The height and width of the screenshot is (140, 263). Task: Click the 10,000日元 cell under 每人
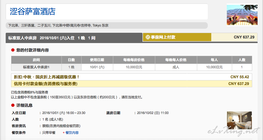coord(214,67)
